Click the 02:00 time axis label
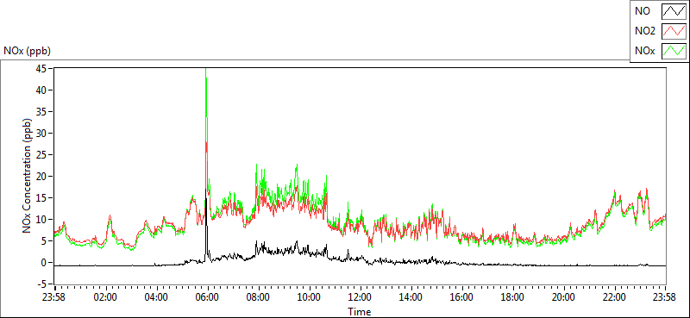Screen dimensions: 690x318 coord(105,297)
